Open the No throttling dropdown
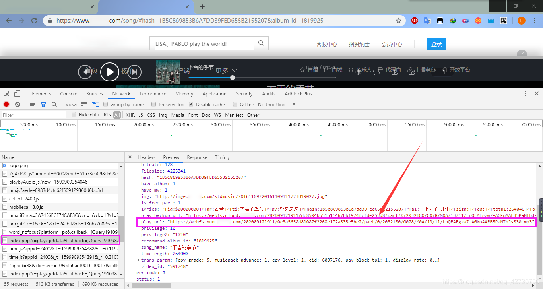 tap(277, 104)
